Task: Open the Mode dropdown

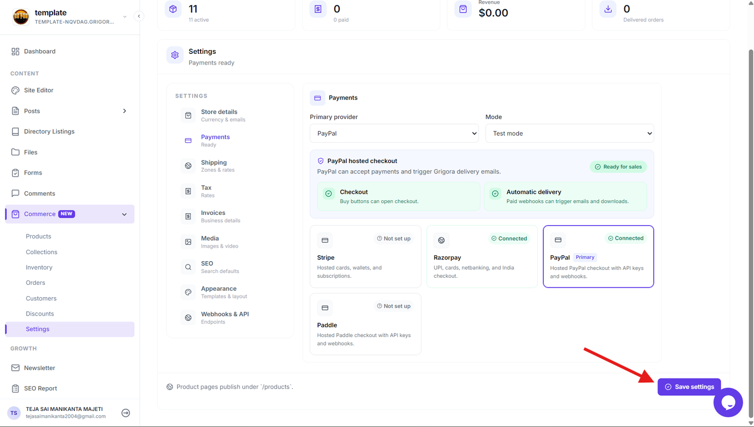Action: click(x=570, y=134)
